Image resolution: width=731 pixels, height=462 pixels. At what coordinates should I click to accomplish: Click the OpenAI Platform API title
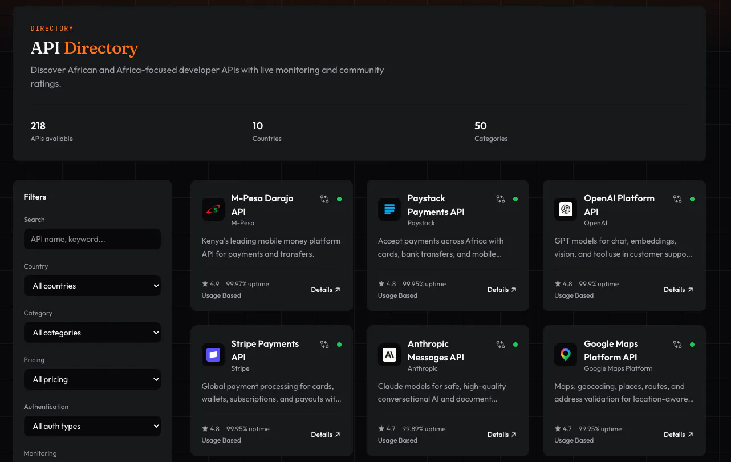click(619, 205)
